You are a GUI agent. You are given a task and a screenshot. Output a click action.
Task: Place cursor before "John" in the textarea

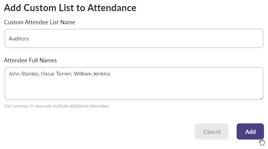point(9,73)
